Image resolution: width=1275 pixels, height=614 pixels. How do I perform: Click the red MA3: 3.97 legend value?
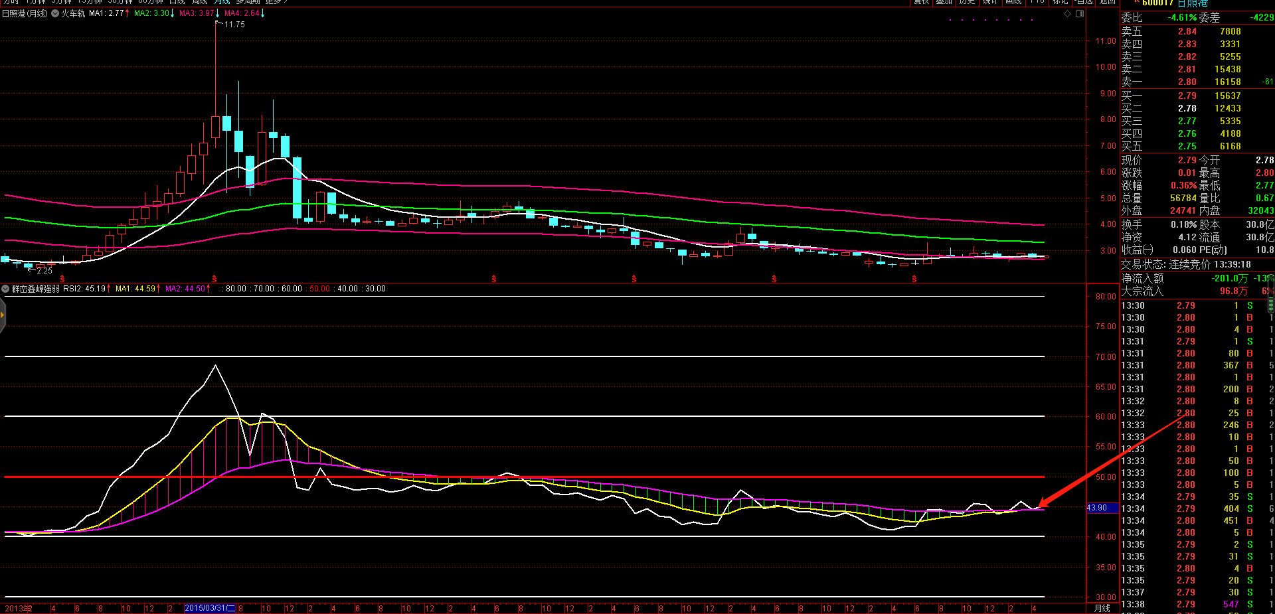[197, 13]
